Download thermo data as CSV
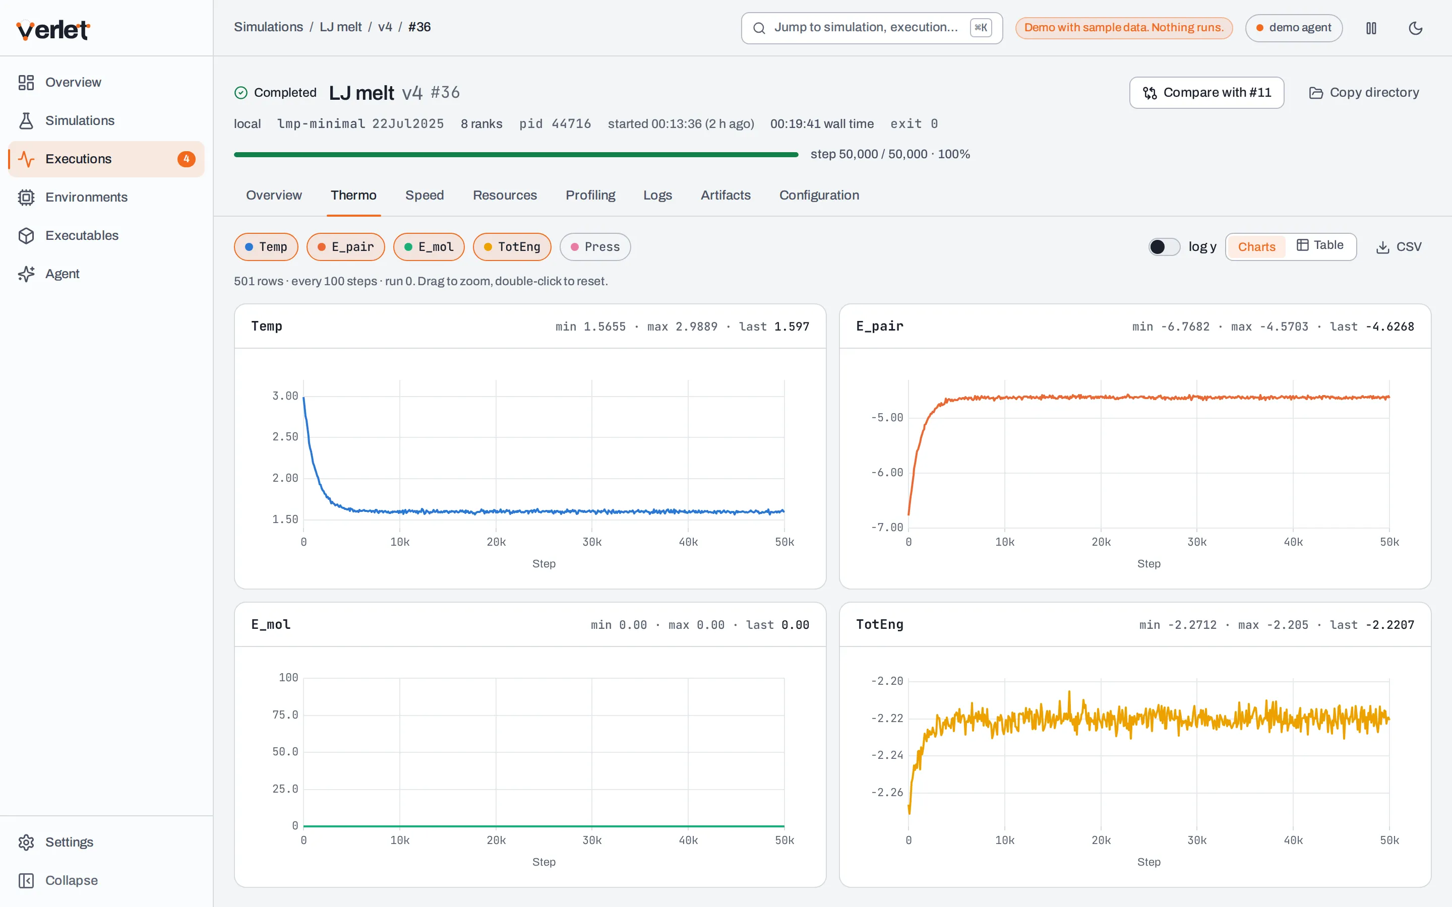The image size is (1452, 907). click(1399, 247)
